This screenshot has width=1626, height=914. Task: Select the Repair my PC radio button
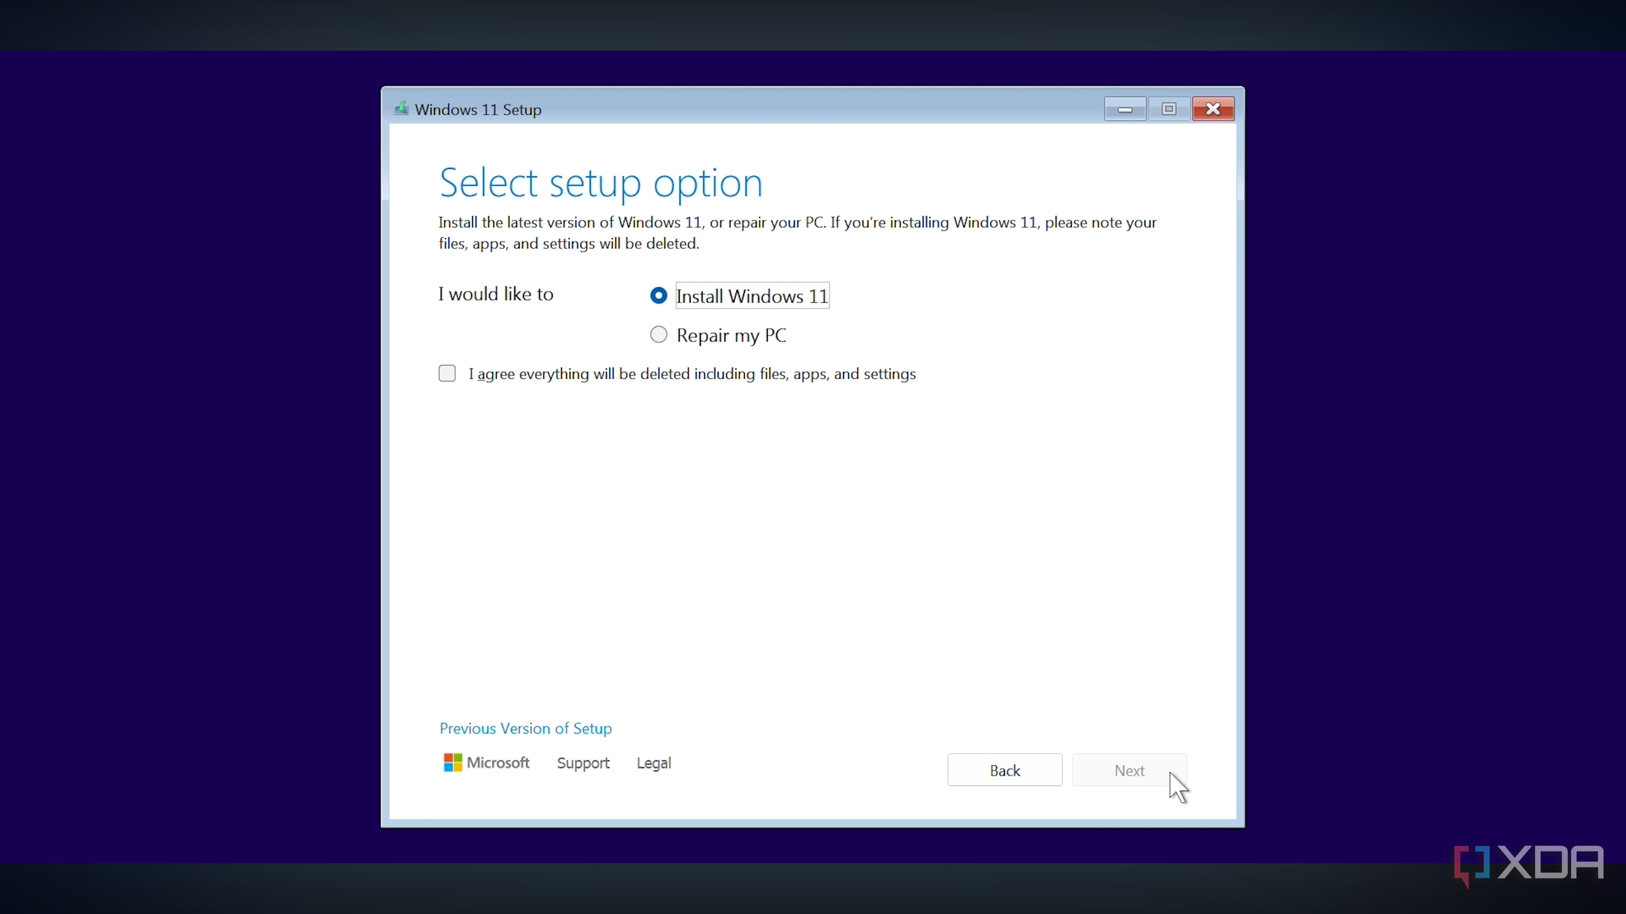pos(659,334)
